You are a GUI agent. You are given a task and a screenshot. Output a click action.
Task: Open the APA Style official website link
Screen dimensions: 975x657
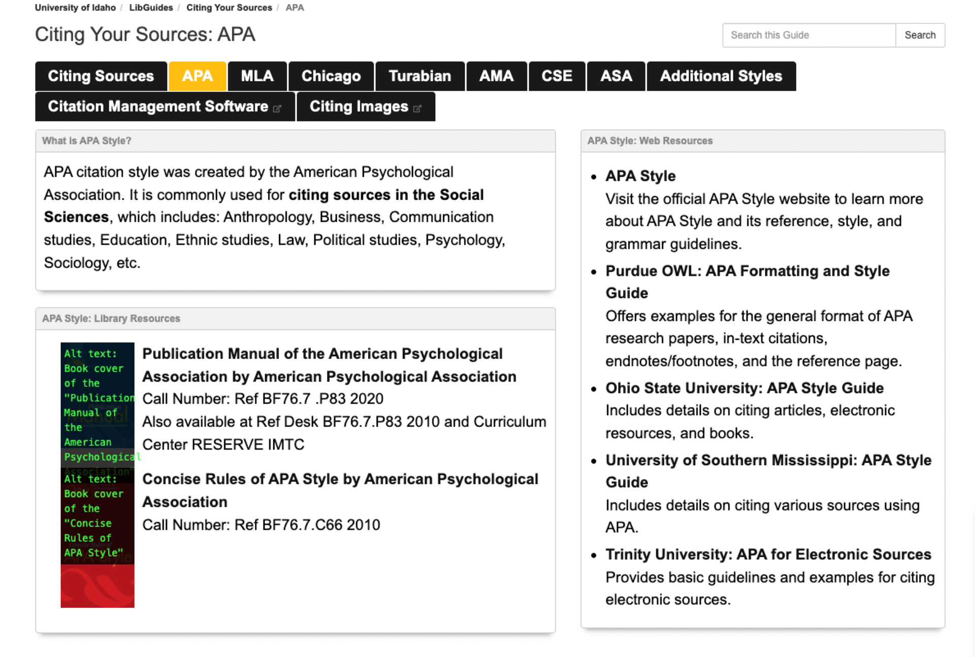pyautogui.click(x=640, y=176)
